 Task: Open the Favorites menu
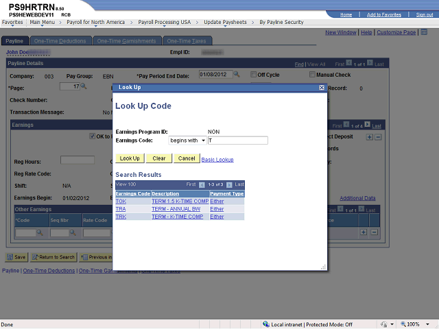click(12, 22)
